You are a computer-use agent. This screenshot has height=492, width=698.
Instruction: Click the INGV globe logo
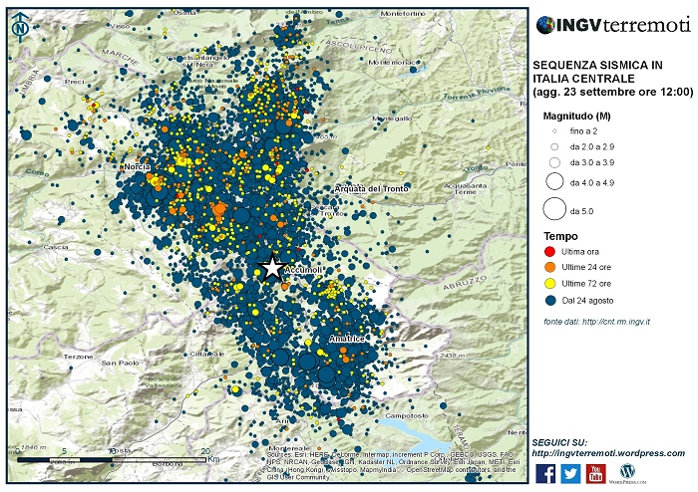(545, 25)
